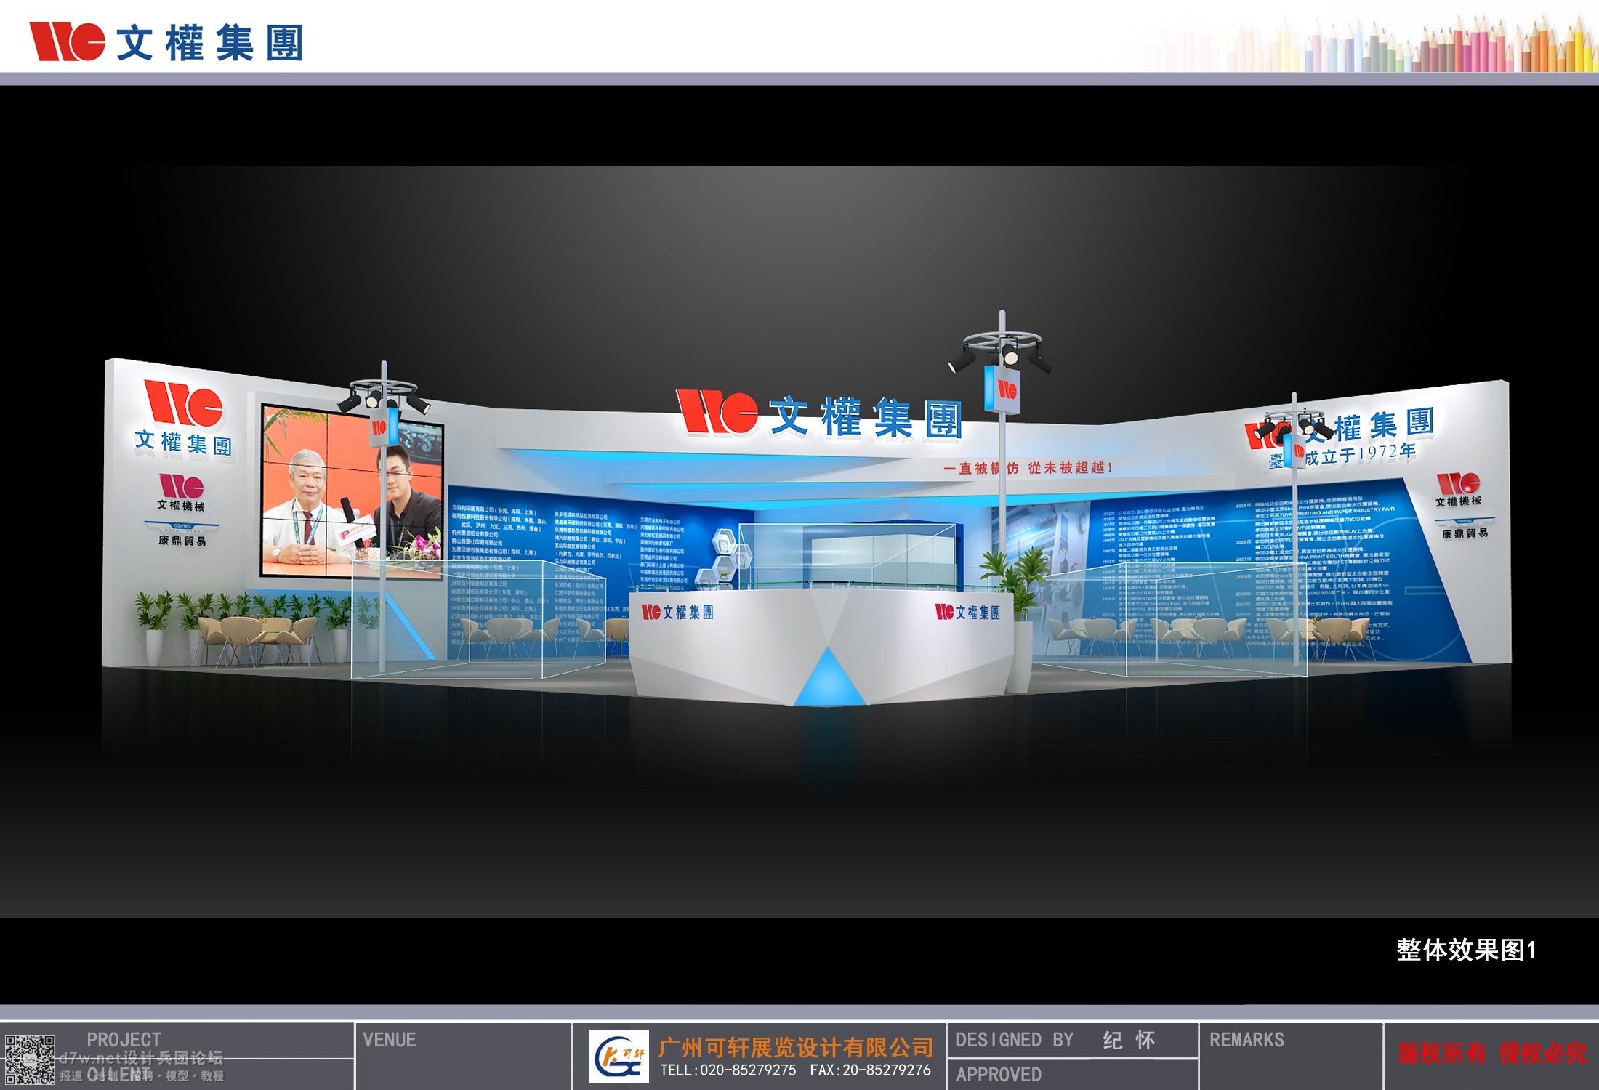Click the right 文權集團 logo on the reception desk
Screen dimensions: 1599x1090
pyautogui.click(x=967, y=612)
